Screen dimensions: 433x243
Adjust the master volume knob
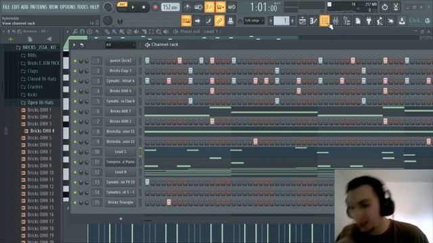click(108, 7)
